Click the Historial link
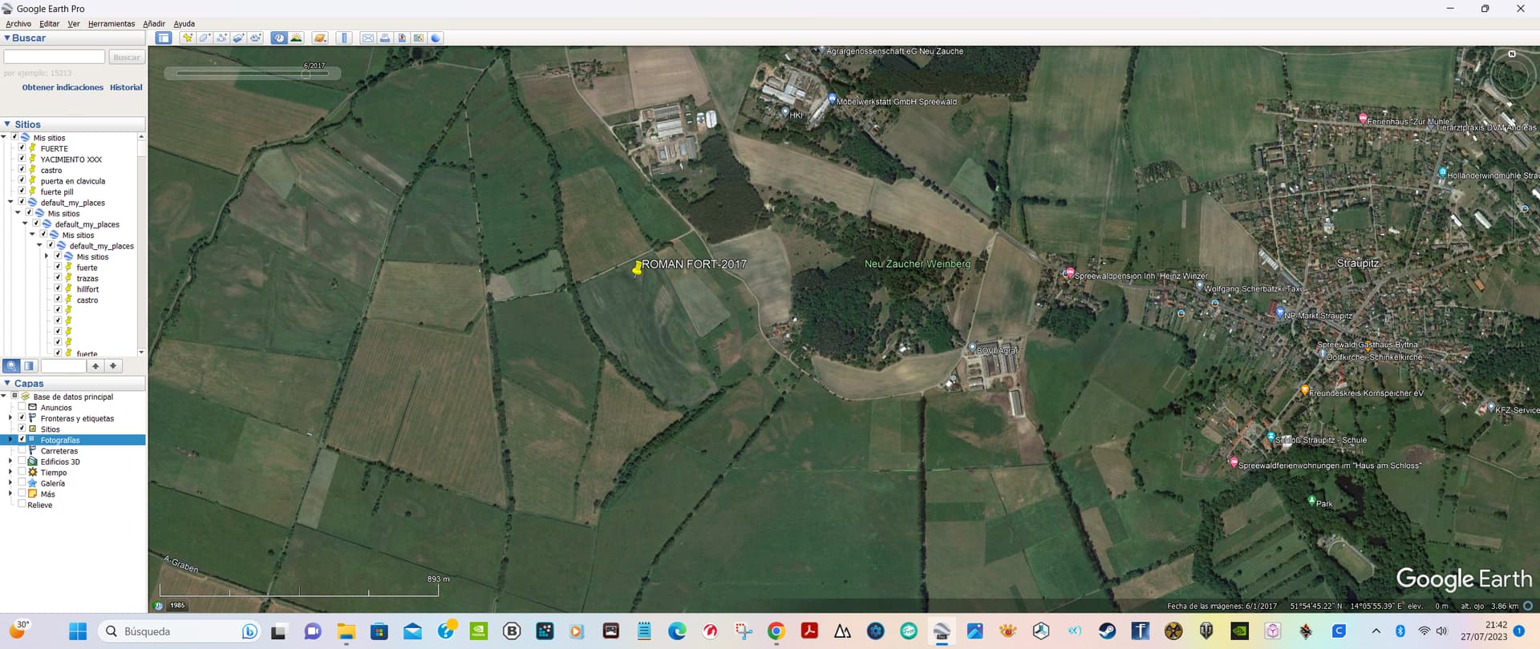Viewport: 1540px width, 649px height. 126,87
